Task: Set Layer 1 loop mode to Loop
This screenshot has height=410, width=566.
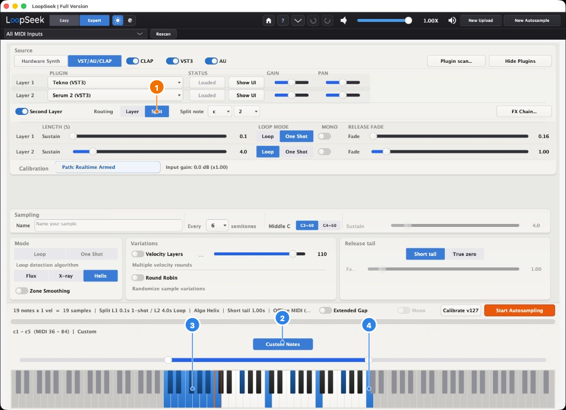Action: 268,136
